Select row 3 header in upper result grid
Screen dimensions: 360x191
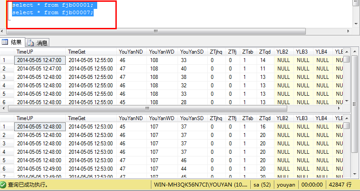[4, 77]
